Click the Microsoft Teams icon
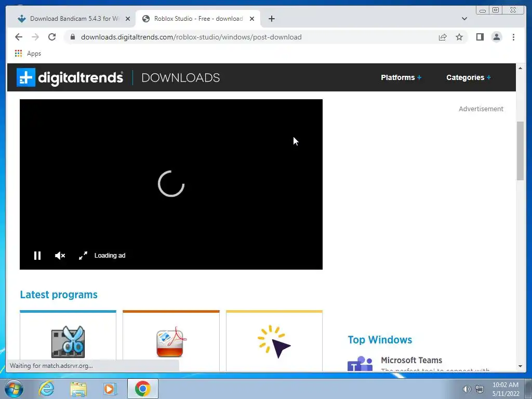 click(360, 363)
